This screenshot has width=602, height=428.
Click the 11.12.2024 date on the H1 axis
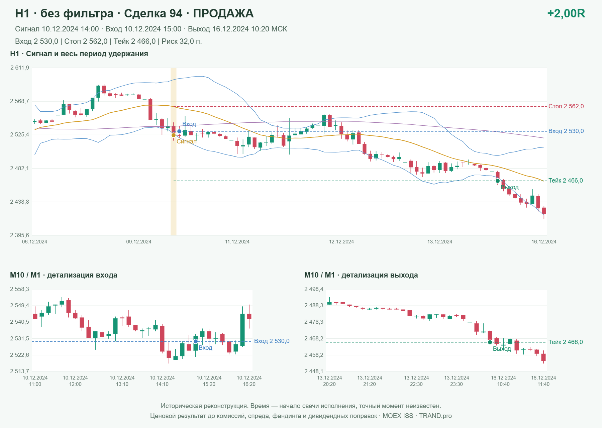click(x=237, y=242)
